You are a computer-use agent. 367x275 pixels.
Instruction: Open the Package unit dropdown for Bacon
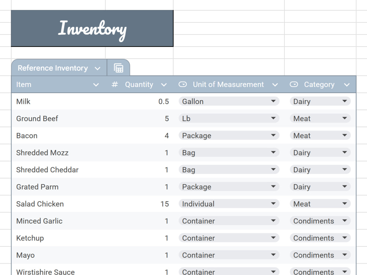click(229, 135)
